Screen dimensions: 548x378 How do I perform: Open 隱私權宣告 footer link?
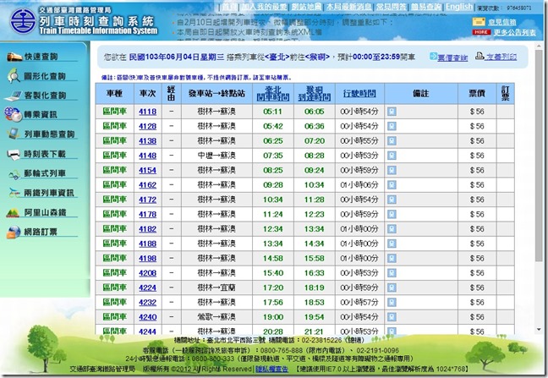(x=272, y=369)
